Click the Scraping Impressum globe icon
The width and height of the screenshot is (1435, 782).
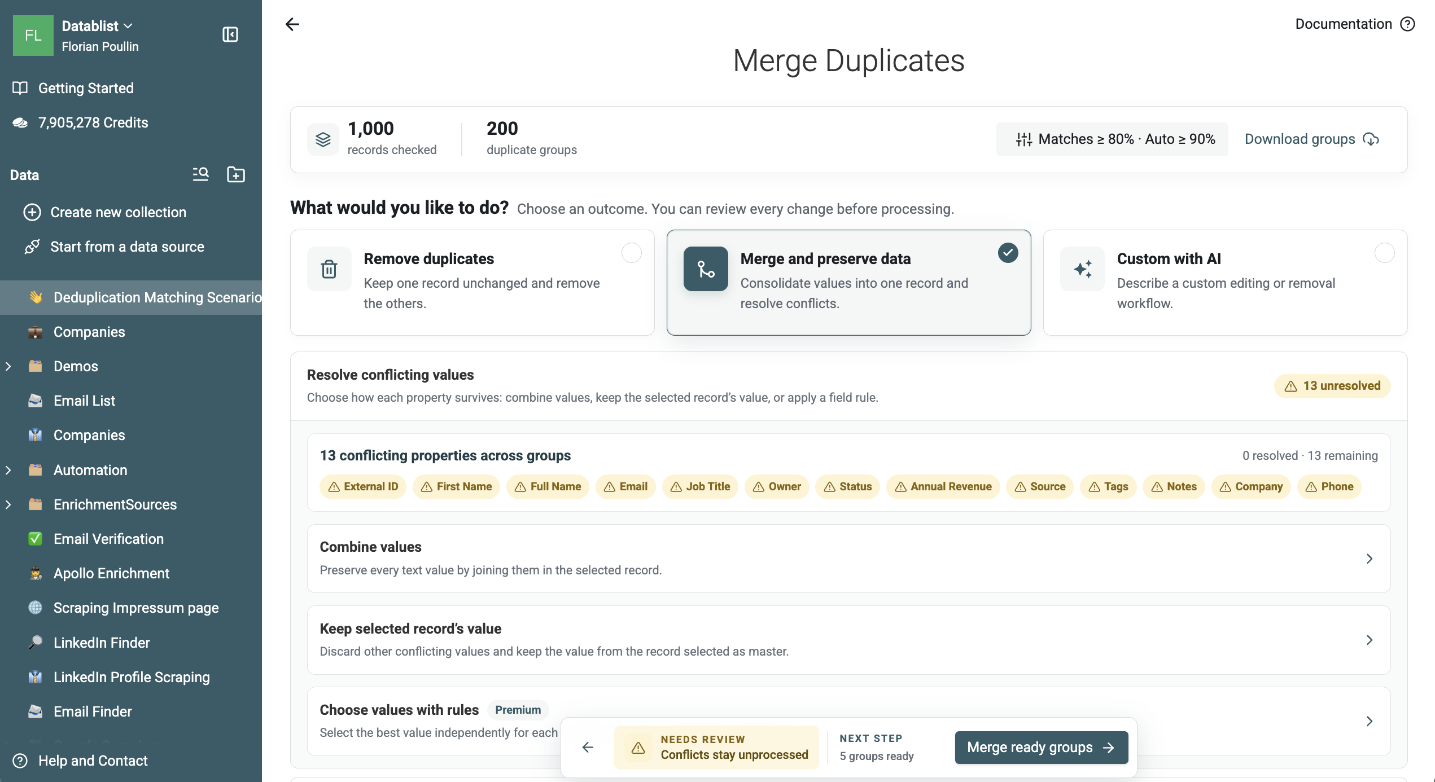coord(36,608)
